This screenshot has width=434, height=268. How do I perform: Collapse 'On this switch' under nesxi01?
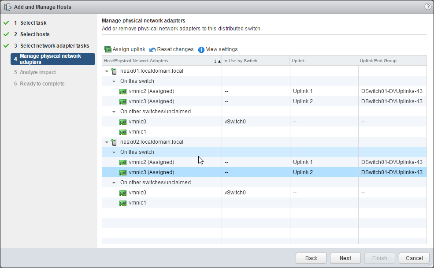tap(114, 81)
